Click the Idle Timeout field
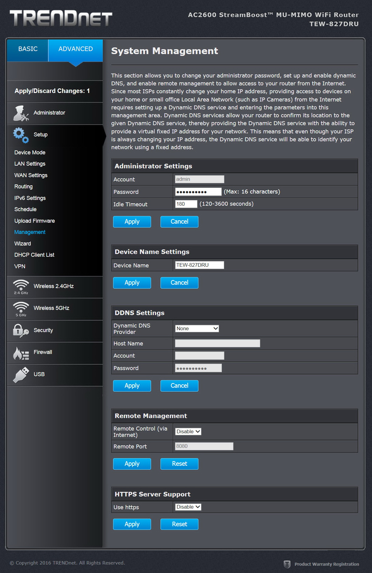The height and width of the screenshot is (573, 372). coord(186,204)
